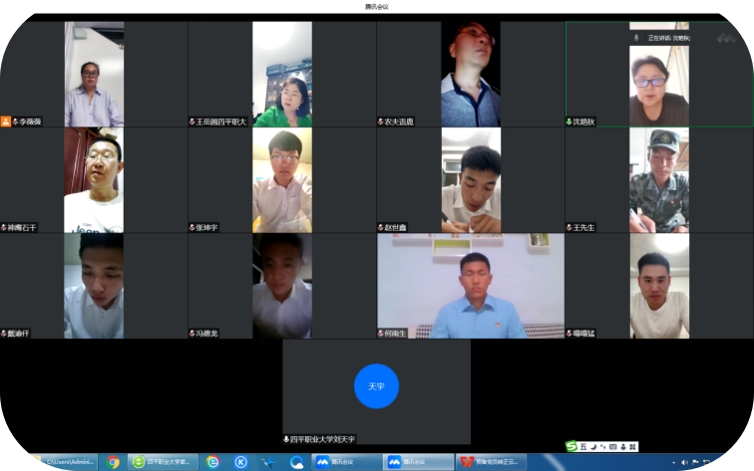Image resolution: width=754 pixels, height=471 pixels.
Task: Select the 冯德龙 video tile
Action: point(282,286)
